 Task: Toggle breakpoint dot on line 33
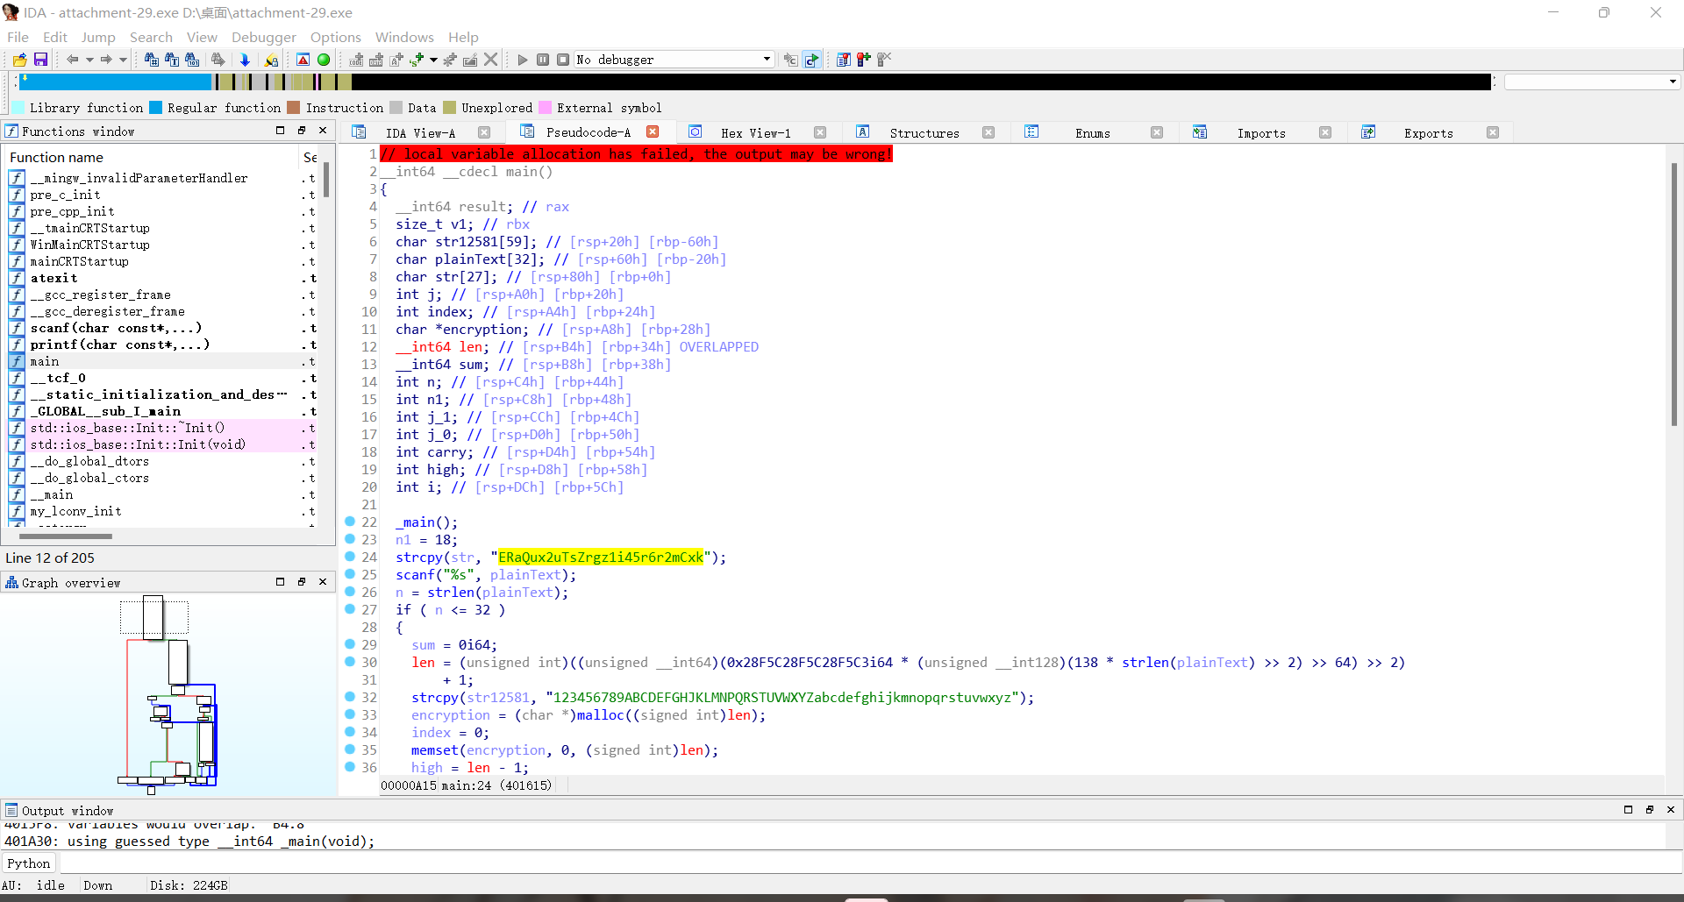[x=350, y=714]
